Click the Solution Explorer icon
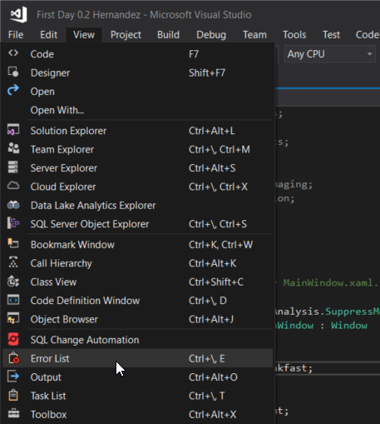The image size is (380, 424). click(x=13, y=130)
